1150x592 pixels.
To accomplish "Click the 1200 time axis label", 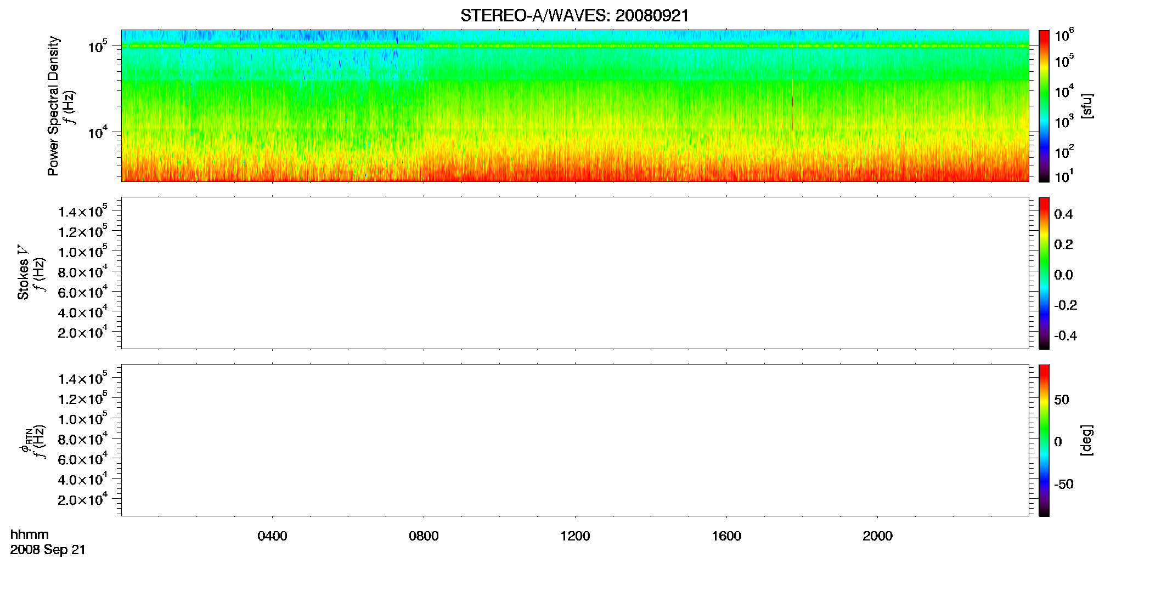I will (x=575, y=536).
